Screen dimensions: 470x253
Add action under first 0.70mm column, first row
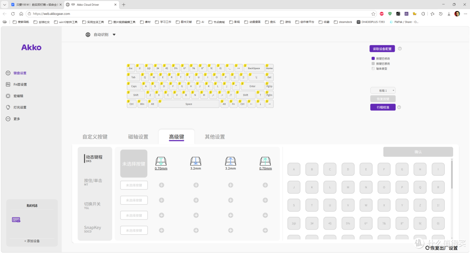(161, 185)
